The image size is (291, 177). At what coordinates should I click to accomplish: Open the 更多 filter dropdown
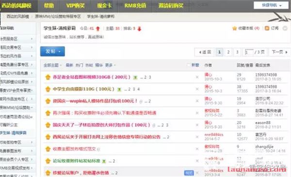[110, 65]
